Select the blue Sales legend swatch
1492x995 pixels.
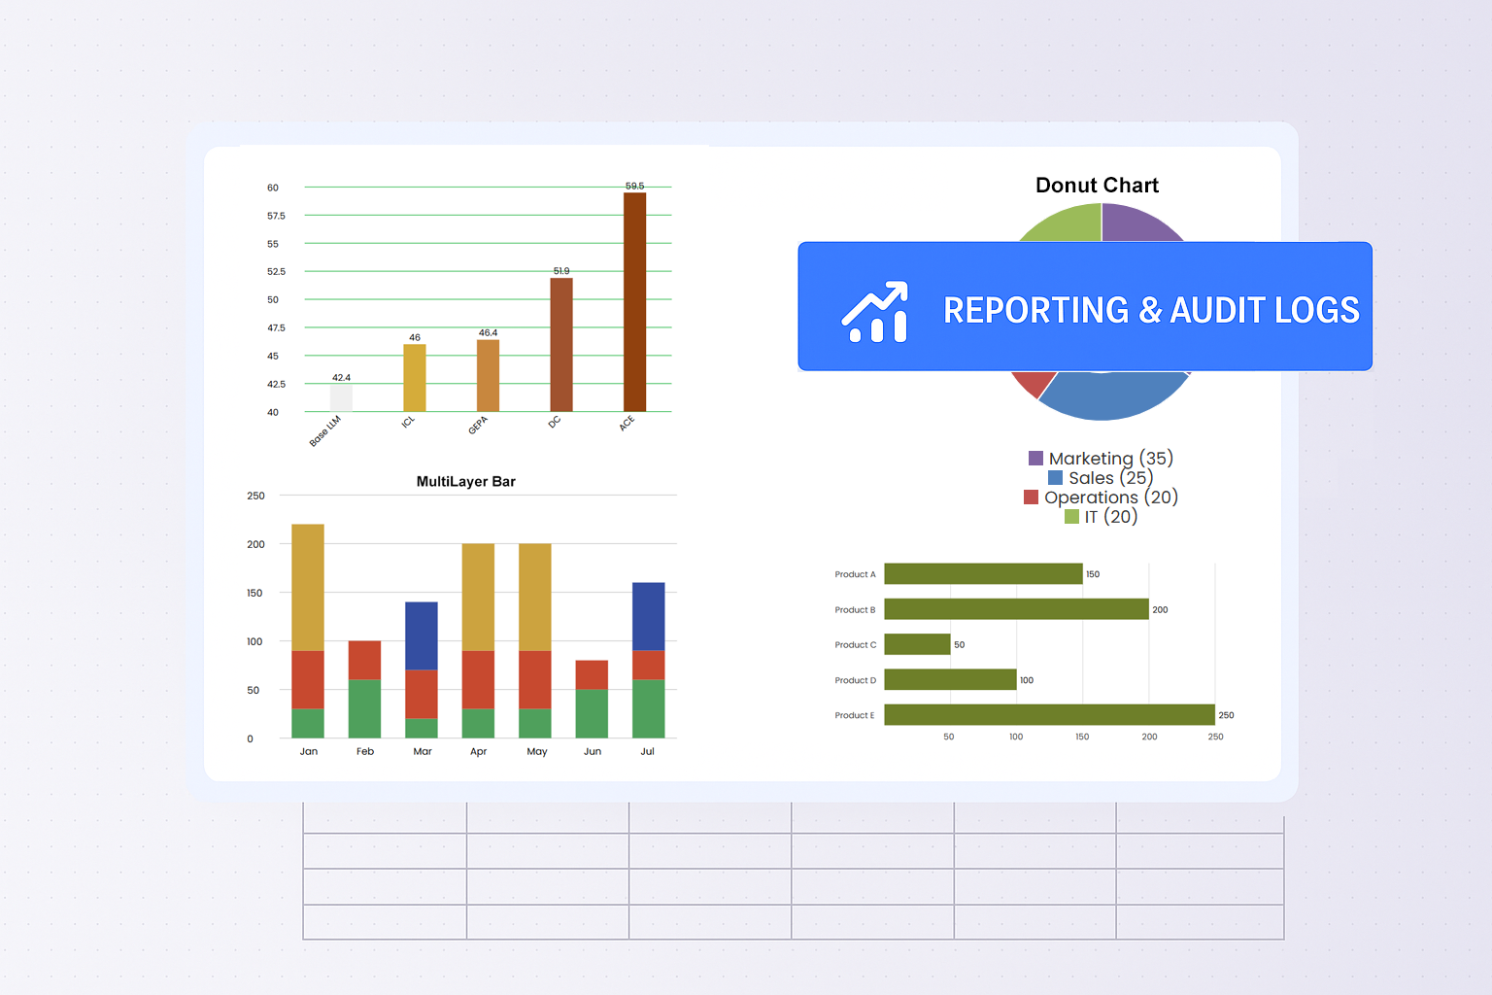click(x=1055, y=478)
